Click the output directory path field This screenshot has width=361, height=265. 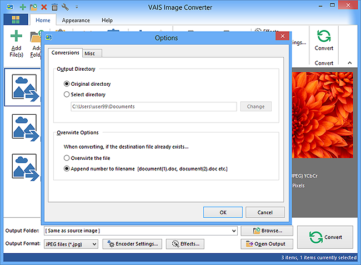153,106
